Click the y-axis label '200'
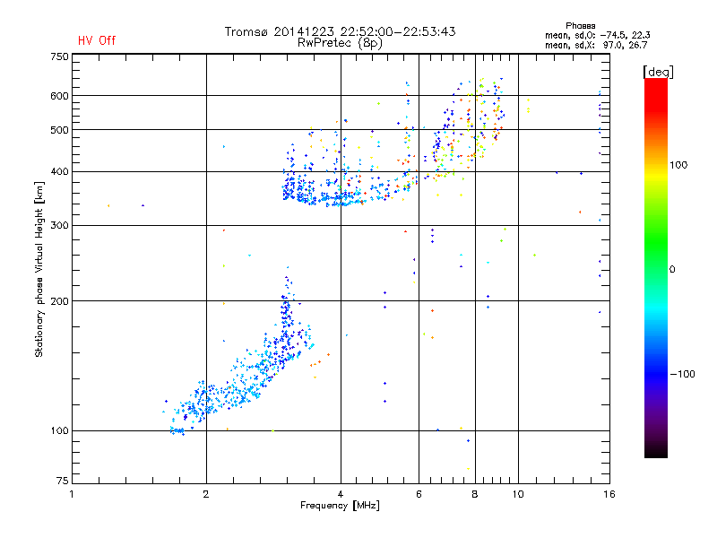This screenshot has height=538, width=717. pos(59,301)
